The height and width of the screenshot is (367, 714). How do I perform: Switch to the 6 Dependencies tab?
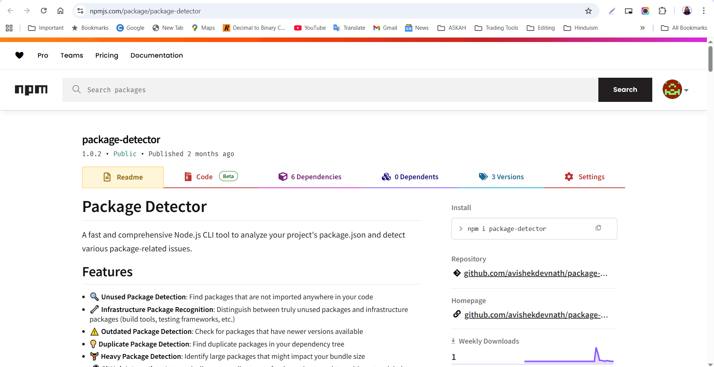[x=310, y=177]
